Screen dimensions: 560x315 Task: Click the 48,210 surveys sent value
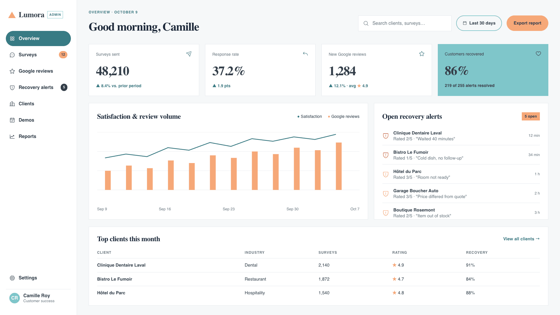pyautogui.click(x=113, y=71)
